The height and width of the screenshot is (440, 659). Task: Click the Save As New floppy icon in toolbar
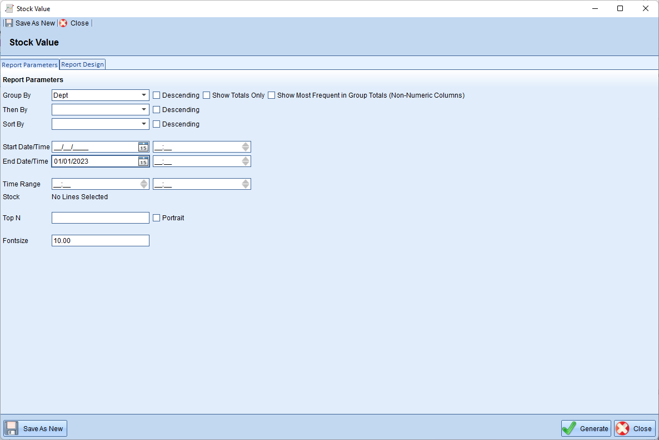(x=9, y=23)
